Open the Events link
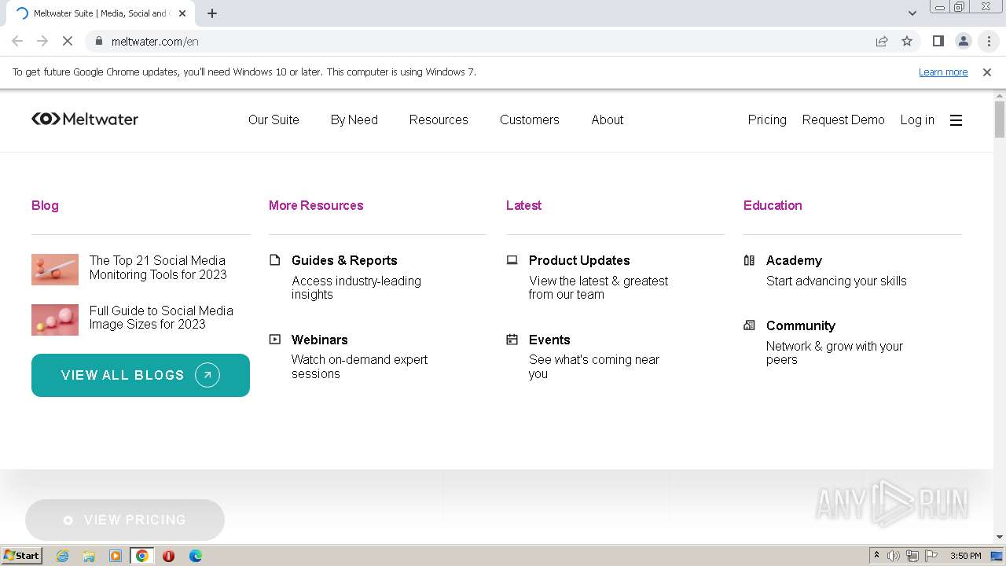 (x=549, y=340)
